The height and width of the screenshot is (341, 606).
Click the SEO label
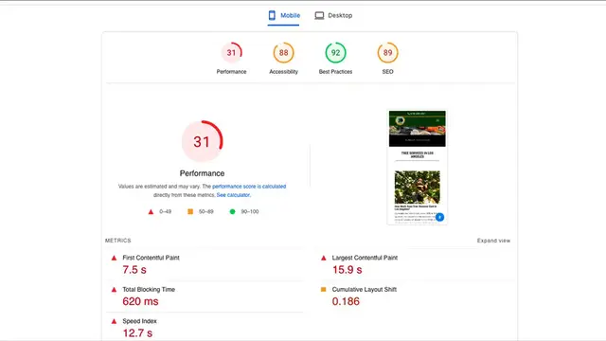387,72
